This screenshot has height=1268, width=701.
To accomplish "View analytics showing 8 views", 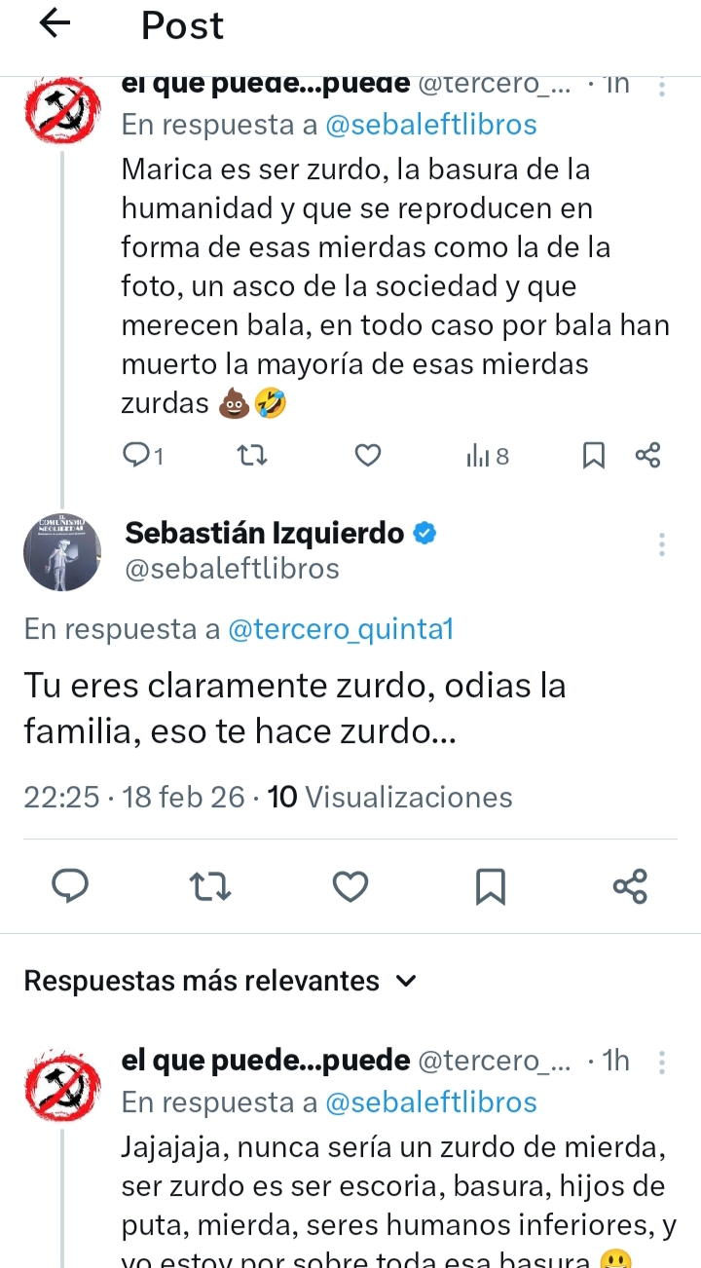I will pos(487,455).
